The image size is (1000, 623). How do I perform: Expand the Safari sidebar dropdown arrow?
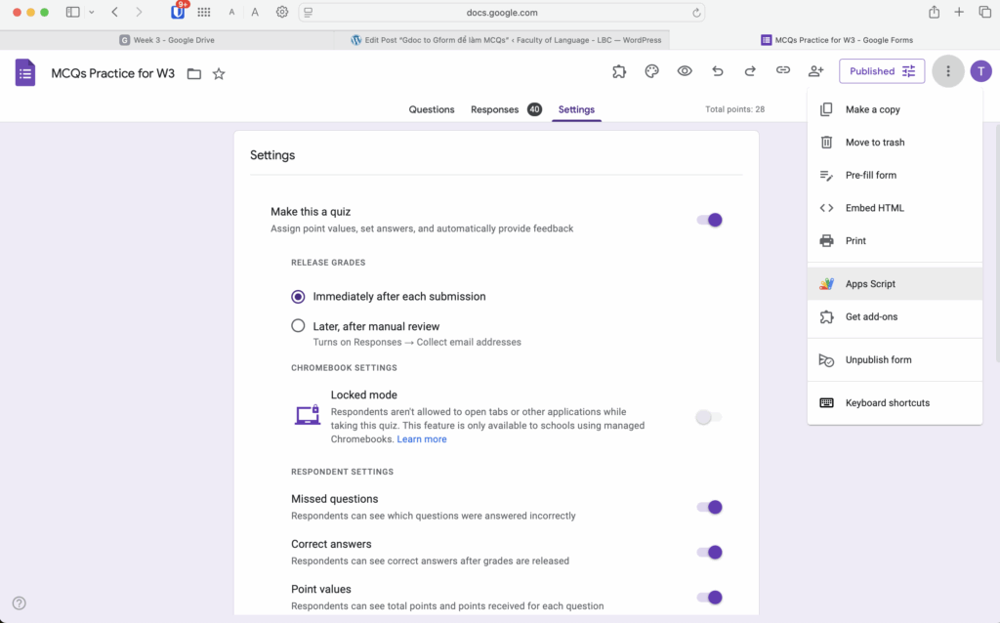tap(92, 13)
